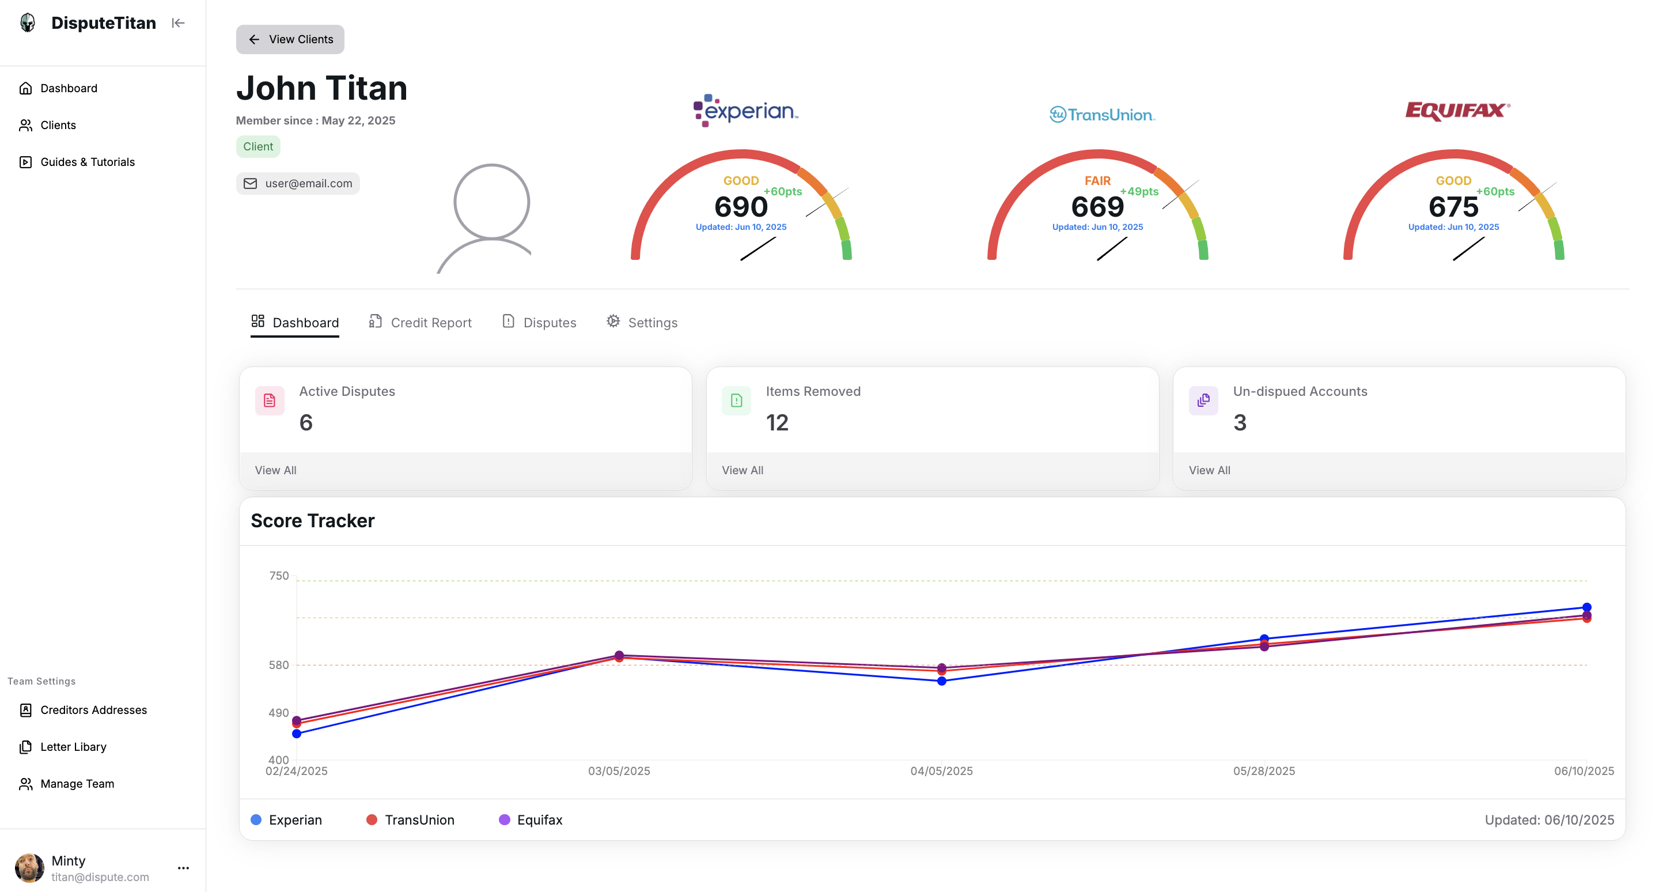1659x892 pixels.
Task: Click the grid icon on Dashboard tab
Action: (x=258, y=321)
